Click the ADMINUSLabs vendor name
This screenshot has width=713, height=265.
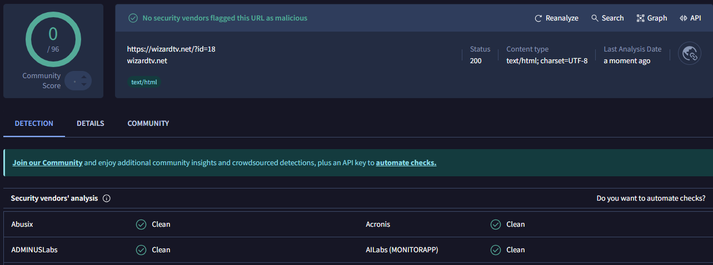[34, 250]
